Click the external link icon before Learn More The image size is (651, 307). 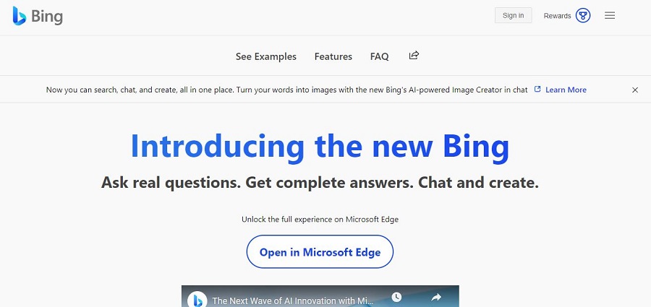tap(537, 89)
